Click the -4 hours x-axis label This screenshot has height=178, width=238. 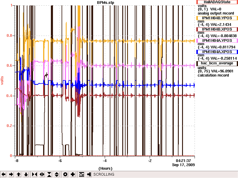tap(105, 161)
